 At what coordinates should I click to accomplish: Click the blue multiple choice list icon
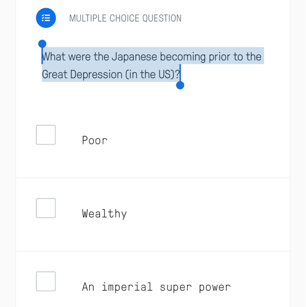[x=46, y=18]
